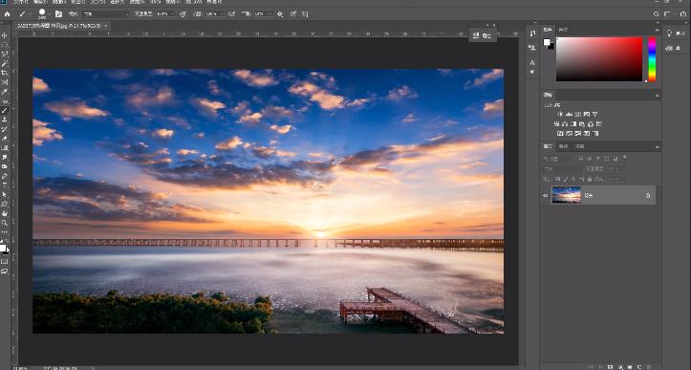The height and width of the screenshot is (370, 691).
Task: Add a Black & White adjustment
Action: point(573,124)
